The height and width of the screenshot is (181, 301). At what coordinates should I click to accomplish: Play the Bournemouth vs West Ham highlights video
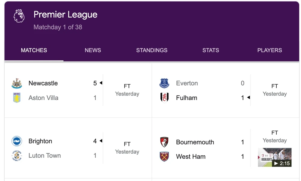click(275, 157)
